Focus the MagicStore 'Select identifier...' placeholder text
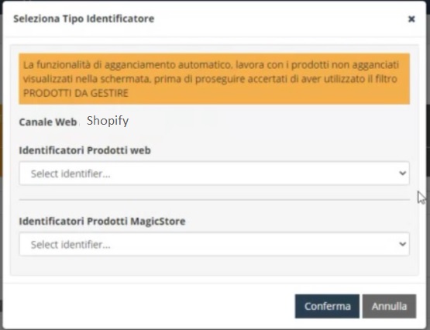Image resolution: width=430 pixels, height=330 pixels. click(71, 245)
